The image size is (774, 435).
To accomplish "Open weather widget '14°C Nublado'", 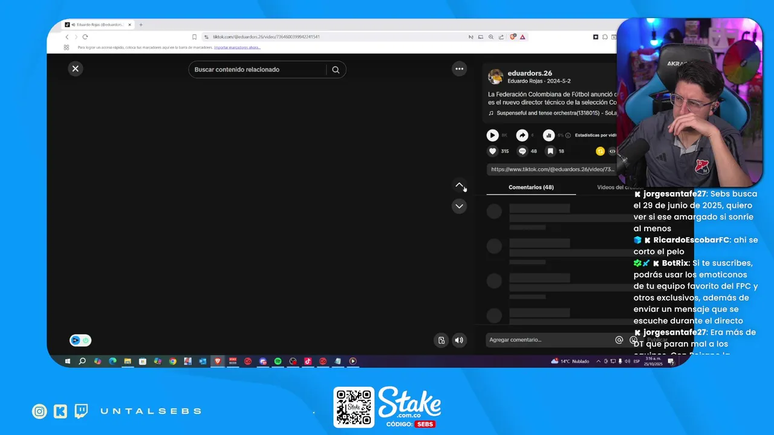I will pyautogui.click(x=570, y=361).
